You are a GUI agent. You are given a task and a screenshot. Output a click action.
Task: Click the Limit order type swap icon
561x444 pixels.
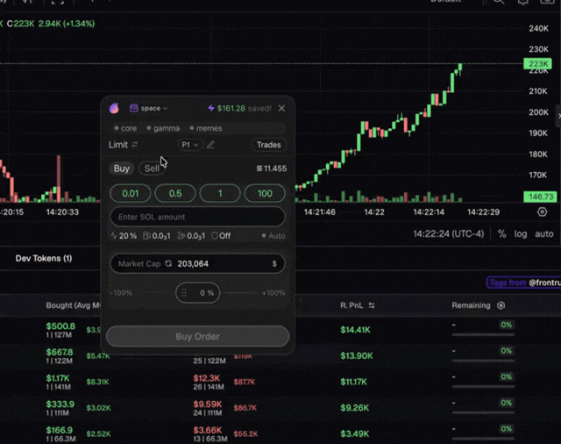point(134,144)
